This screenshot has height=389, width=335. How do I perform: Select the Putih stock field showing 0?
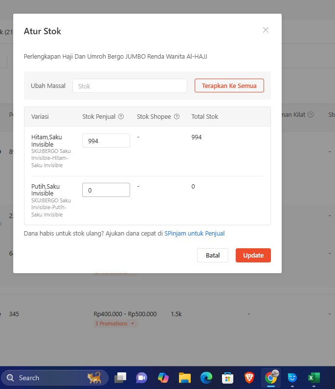[106, 190]
